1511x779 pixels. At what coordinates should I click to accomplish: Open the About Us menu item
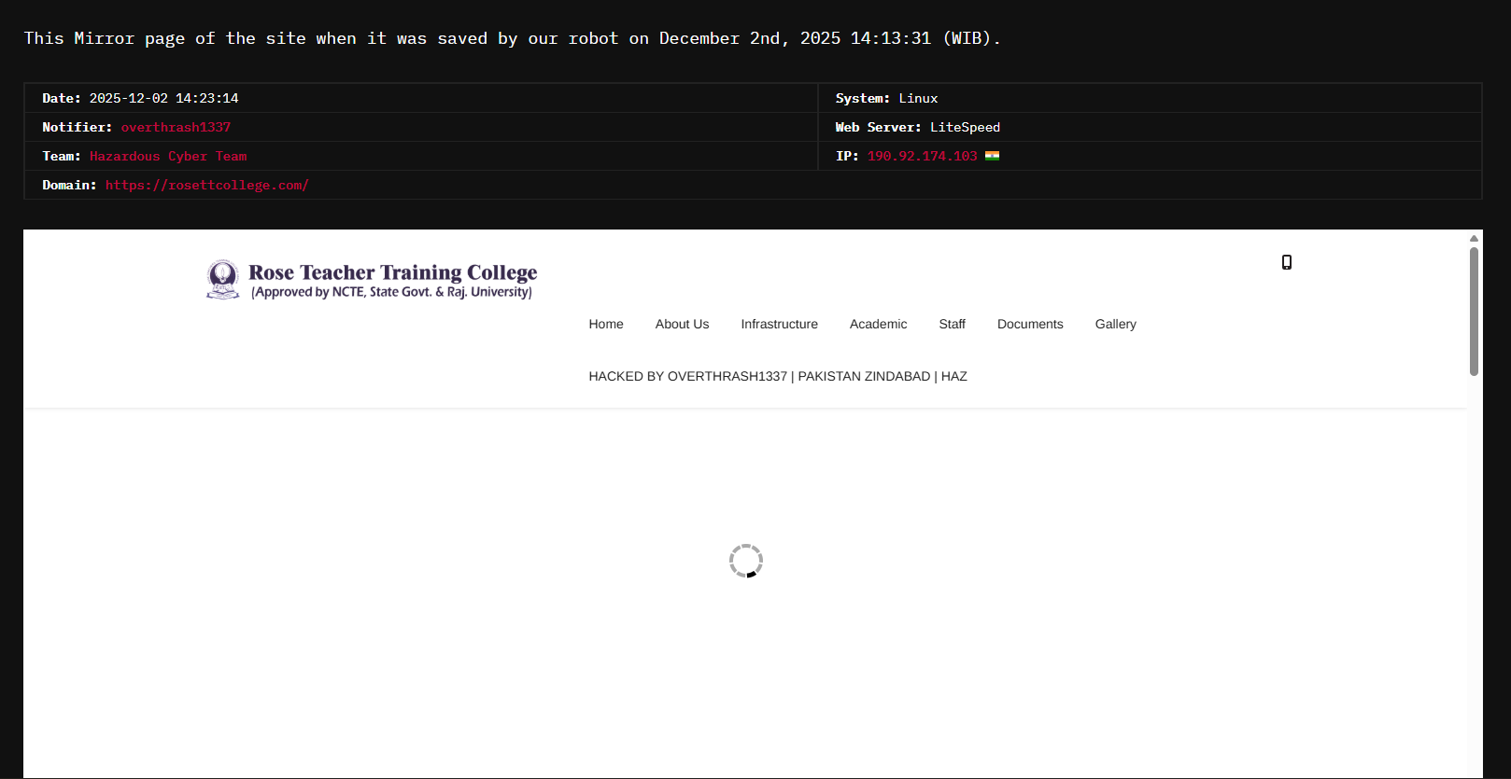coord(682,324)
